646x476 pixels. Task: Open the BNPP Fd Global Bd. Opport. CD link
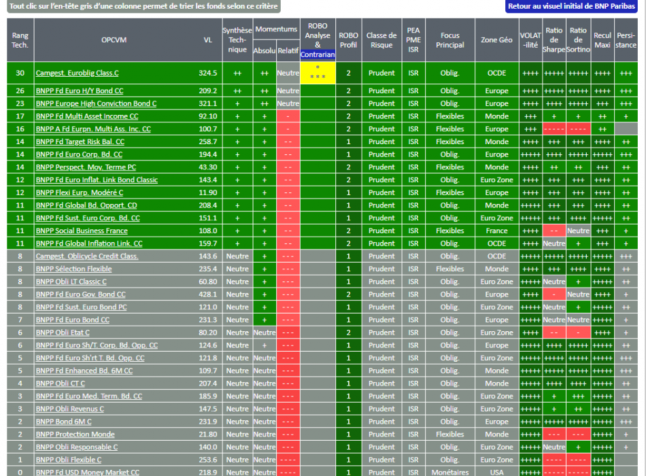point(86,205)
